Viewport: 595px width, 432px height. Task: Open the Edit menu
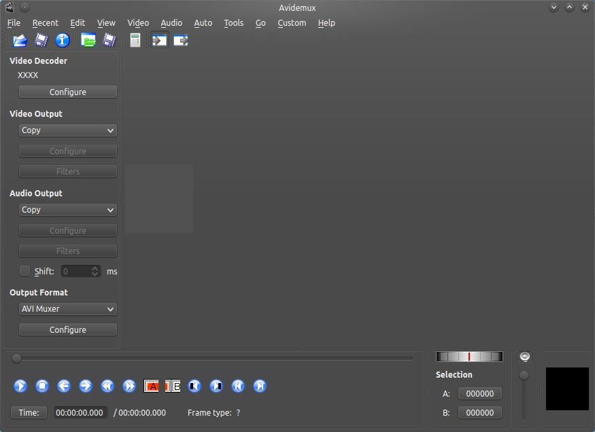point(78,23)
